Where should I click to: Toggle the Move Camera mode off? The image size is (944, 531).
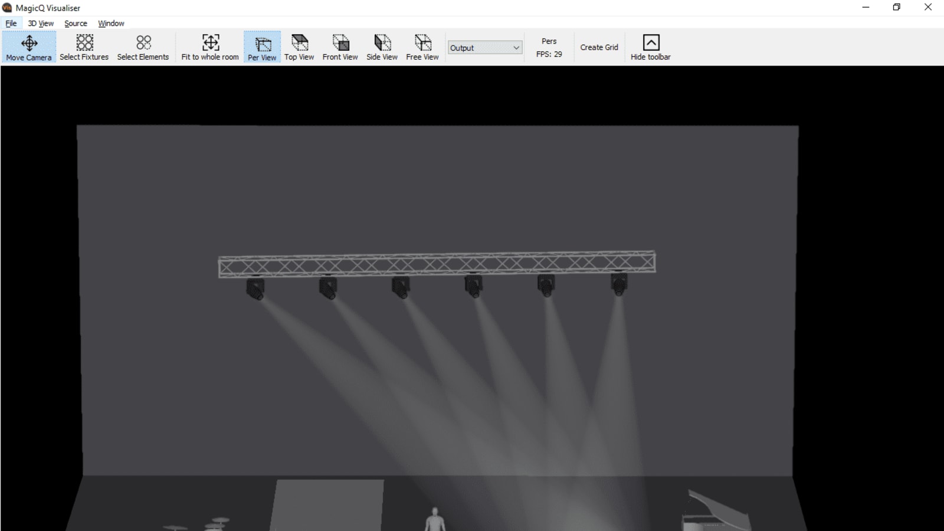coord(28,47)
